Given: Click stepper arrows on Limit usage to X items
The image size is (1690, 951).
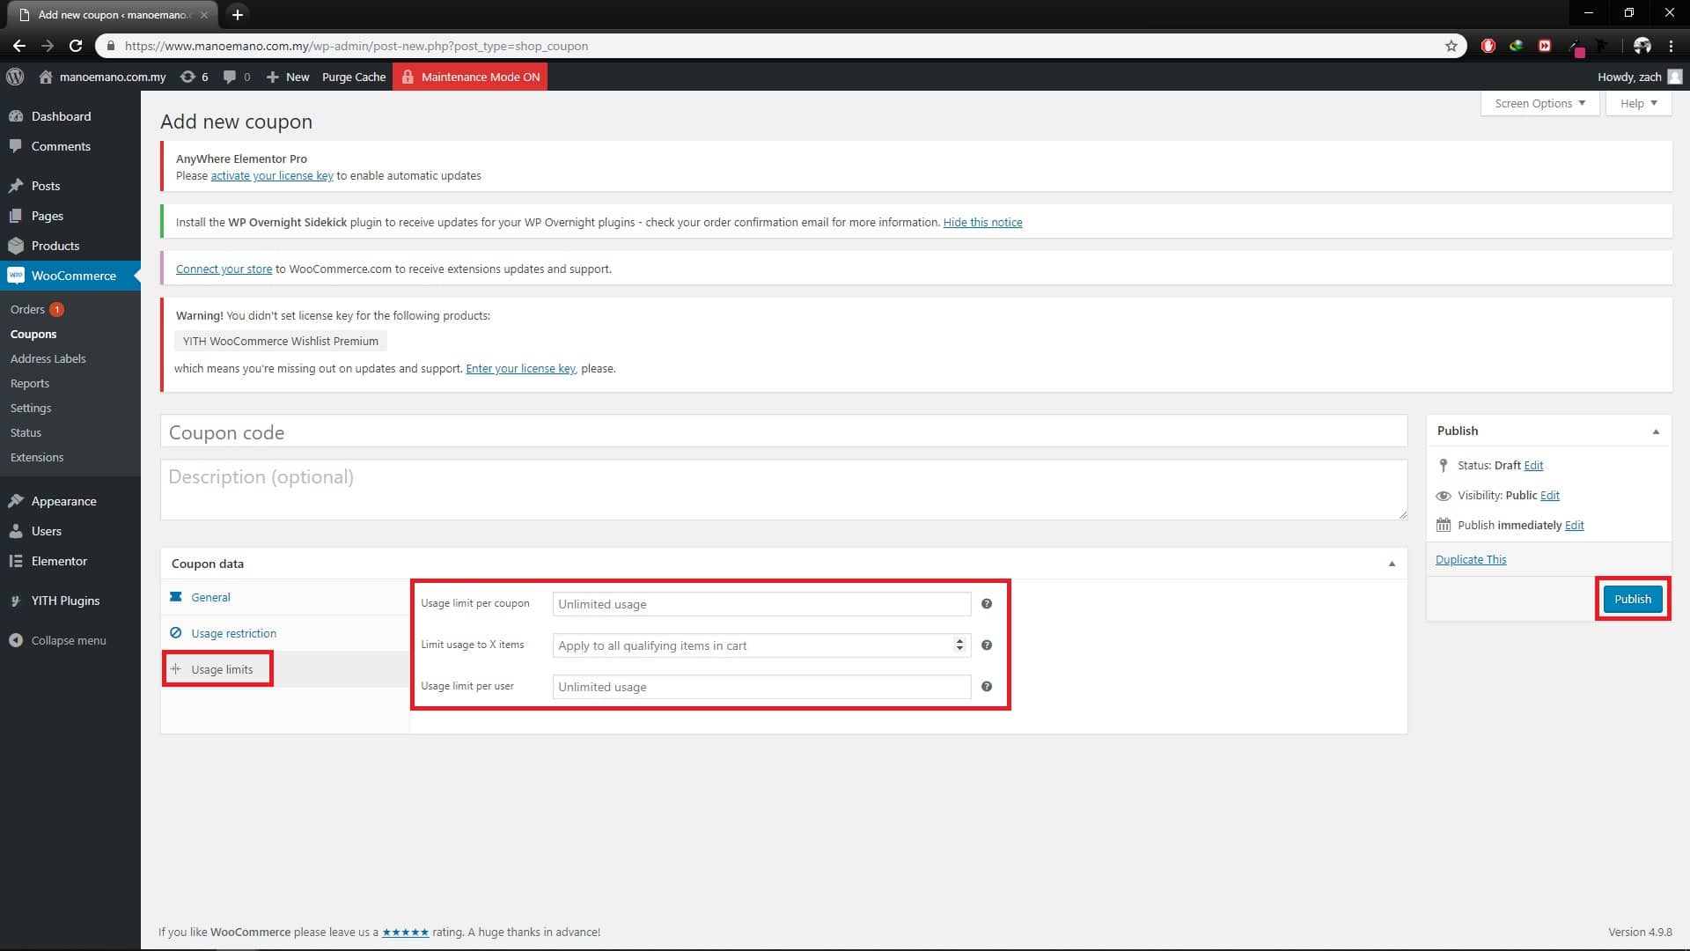Looking at the screenshot, I should point(959,645).
